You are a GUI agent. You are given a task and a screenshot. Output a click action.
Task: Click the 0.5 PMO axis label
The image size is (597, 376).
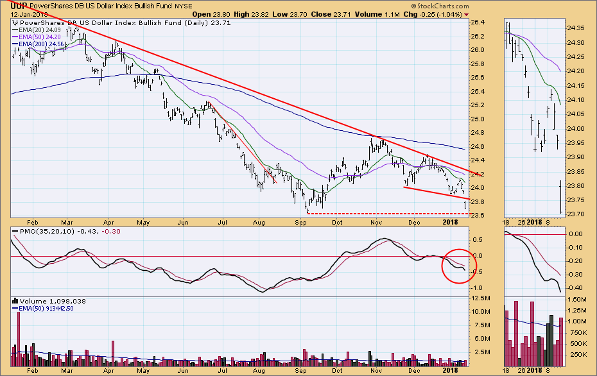pos(478,240)
